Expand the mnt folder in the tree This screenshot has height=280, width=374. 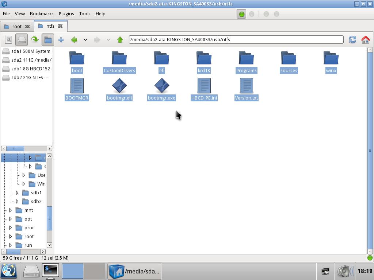[11, 210]
